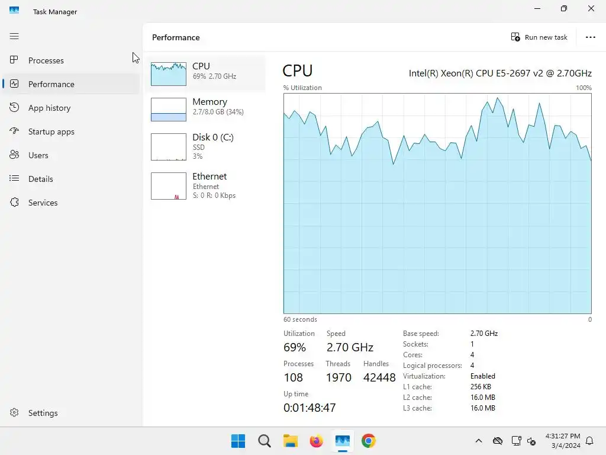
Task: Open the three-dot more options menu
Action: 590,37
